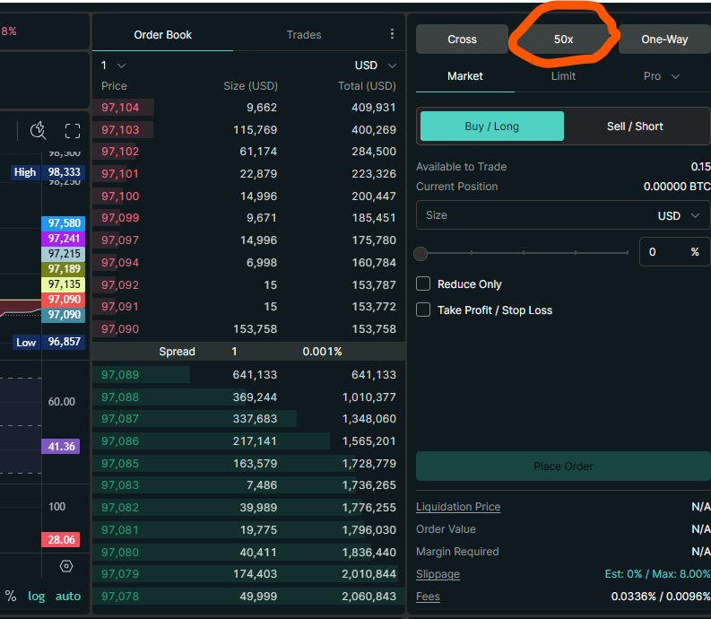
Task: Switch to the Trades tab
Action: tap(304, 35)
